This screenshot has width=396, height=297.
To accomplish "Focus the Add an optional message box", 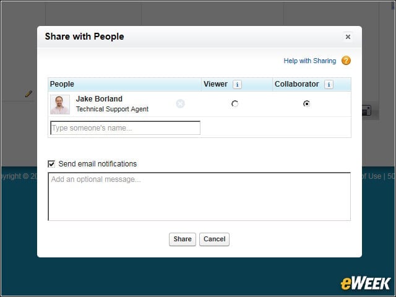I will pos(199,197).
